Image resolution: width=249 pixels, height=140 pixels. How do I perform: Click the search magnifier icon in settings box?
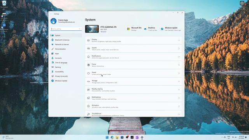(x=80, y=29)
